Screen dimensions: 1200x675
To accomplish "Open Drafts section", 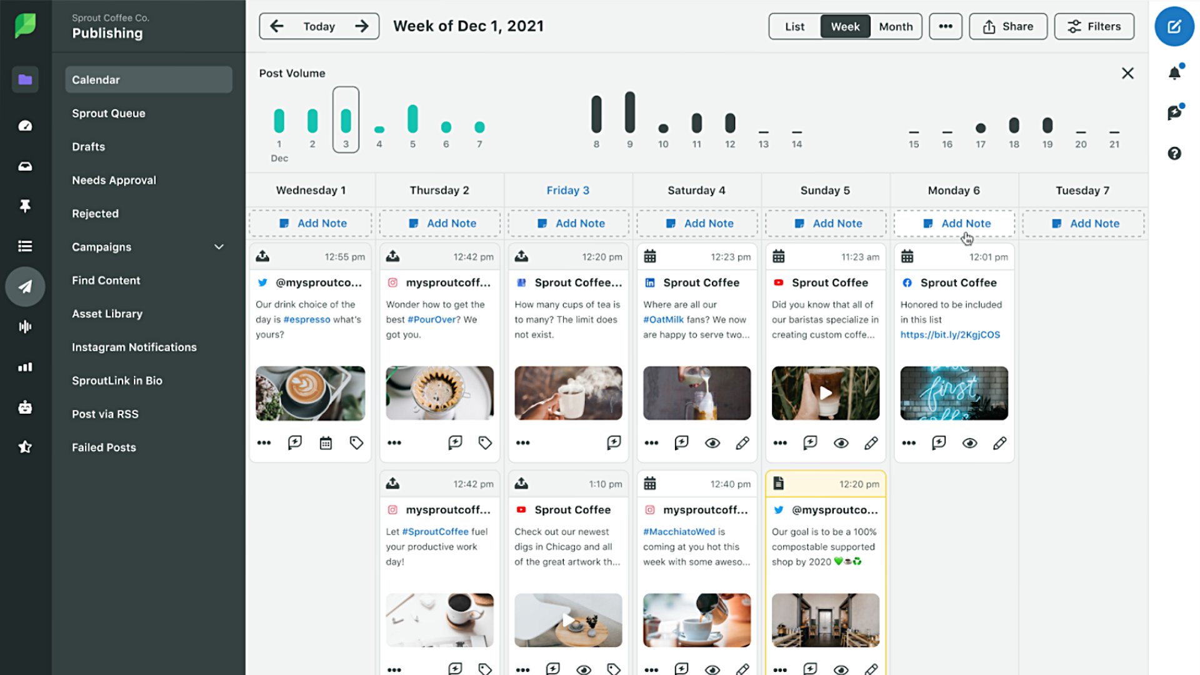I will 88,147.
